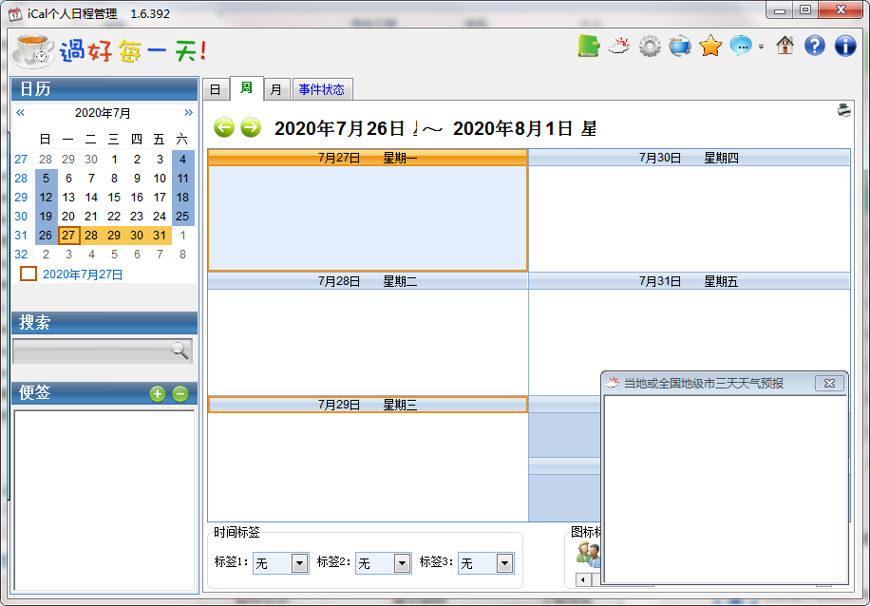Open the 标签1 dropdown
This screenshot has height=606, width=870.
pyautogui.click(x=281, y=564)
